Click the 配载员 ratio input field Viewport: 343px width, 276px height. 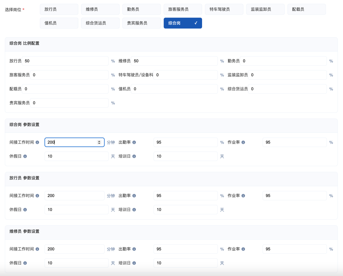tap(65, 89)
